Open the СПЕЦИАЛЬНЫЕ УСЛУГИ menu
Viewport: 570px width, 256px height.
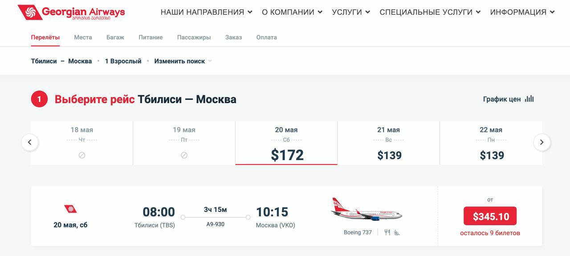[430, 12]
